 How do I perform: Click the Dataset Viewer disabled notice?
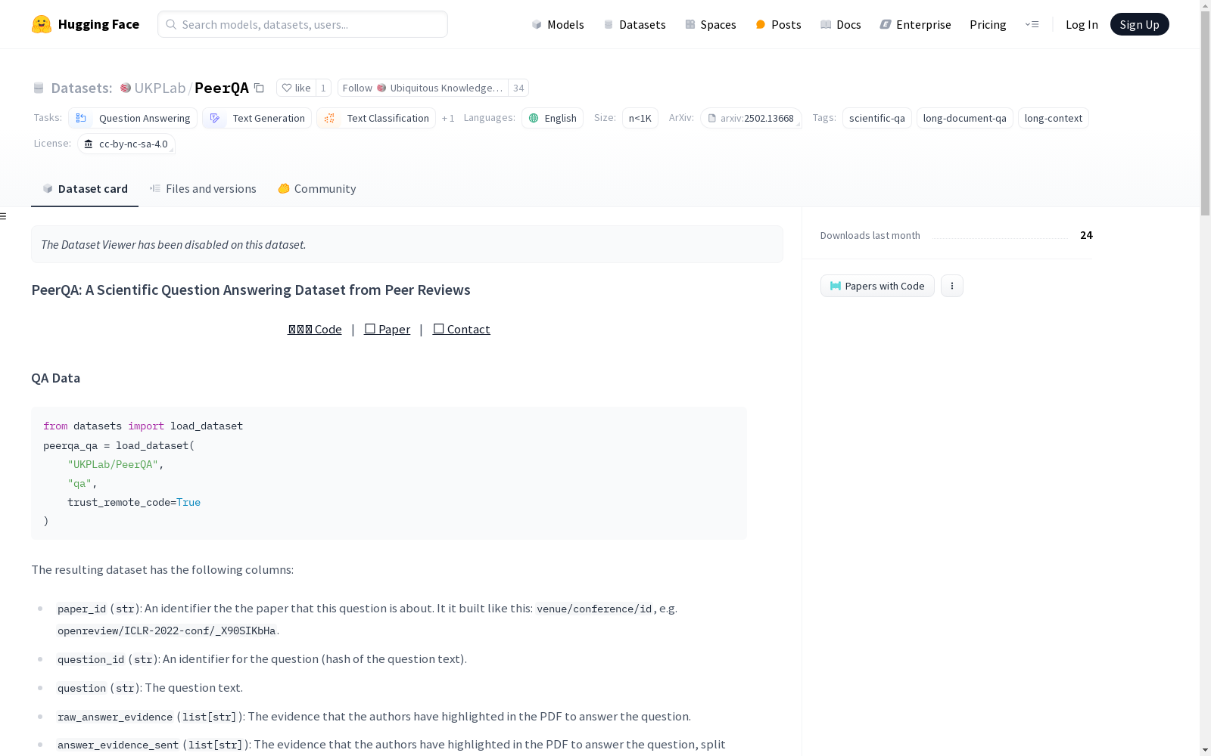tap(407, 244)
